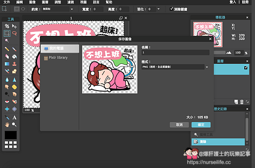Image resolution: width=255 pixels, height=168 pixels.
Task: Choose elliptical marquee mode in options bar
Action: click(x=23, y=9)
